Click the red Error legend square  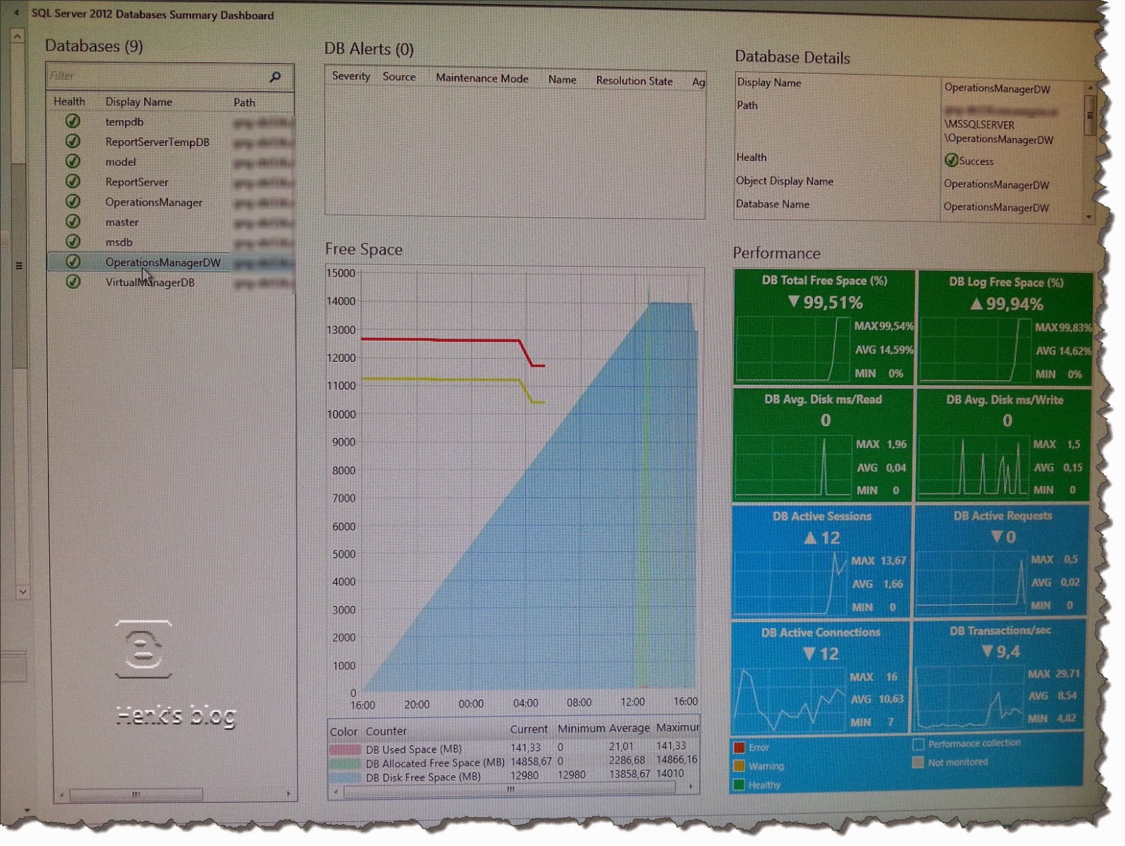[x=739, y=748]
